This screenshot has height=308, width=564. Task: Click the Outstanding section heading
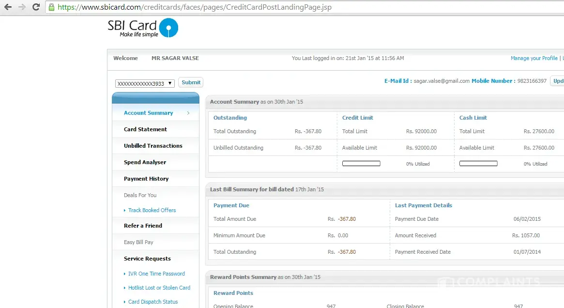coord(230,118)
